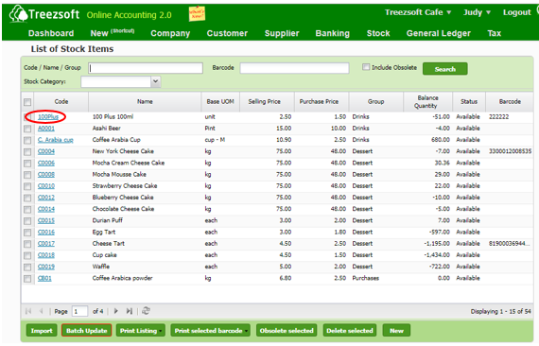Select checkbox for Durian Puff row

pos(27,220)
